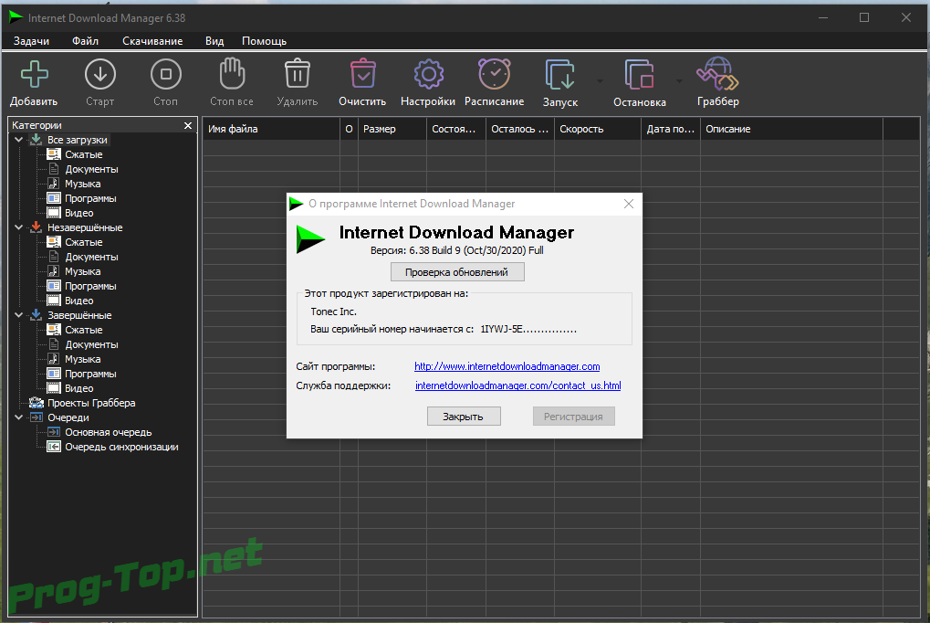This screenshot has height=623, width=930.
Task: Open the Вид menu
Action: pos(214,41)
